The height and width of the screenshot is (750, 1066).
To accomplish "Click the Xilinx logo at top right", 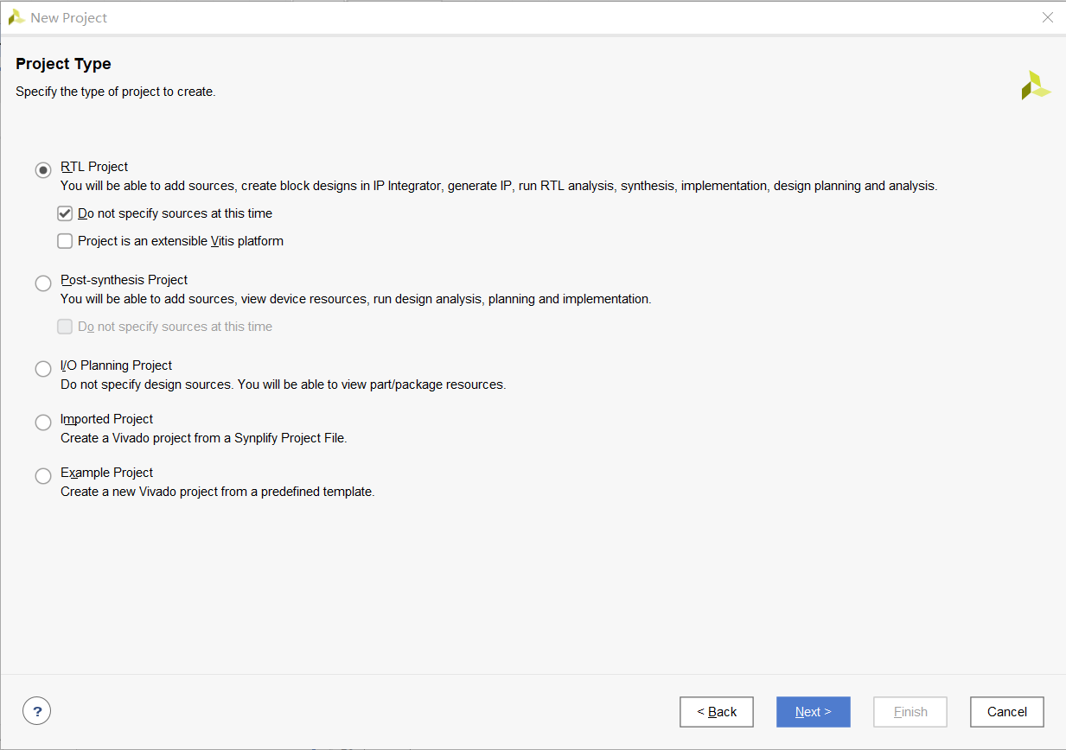I will (x=1035, y=86).
